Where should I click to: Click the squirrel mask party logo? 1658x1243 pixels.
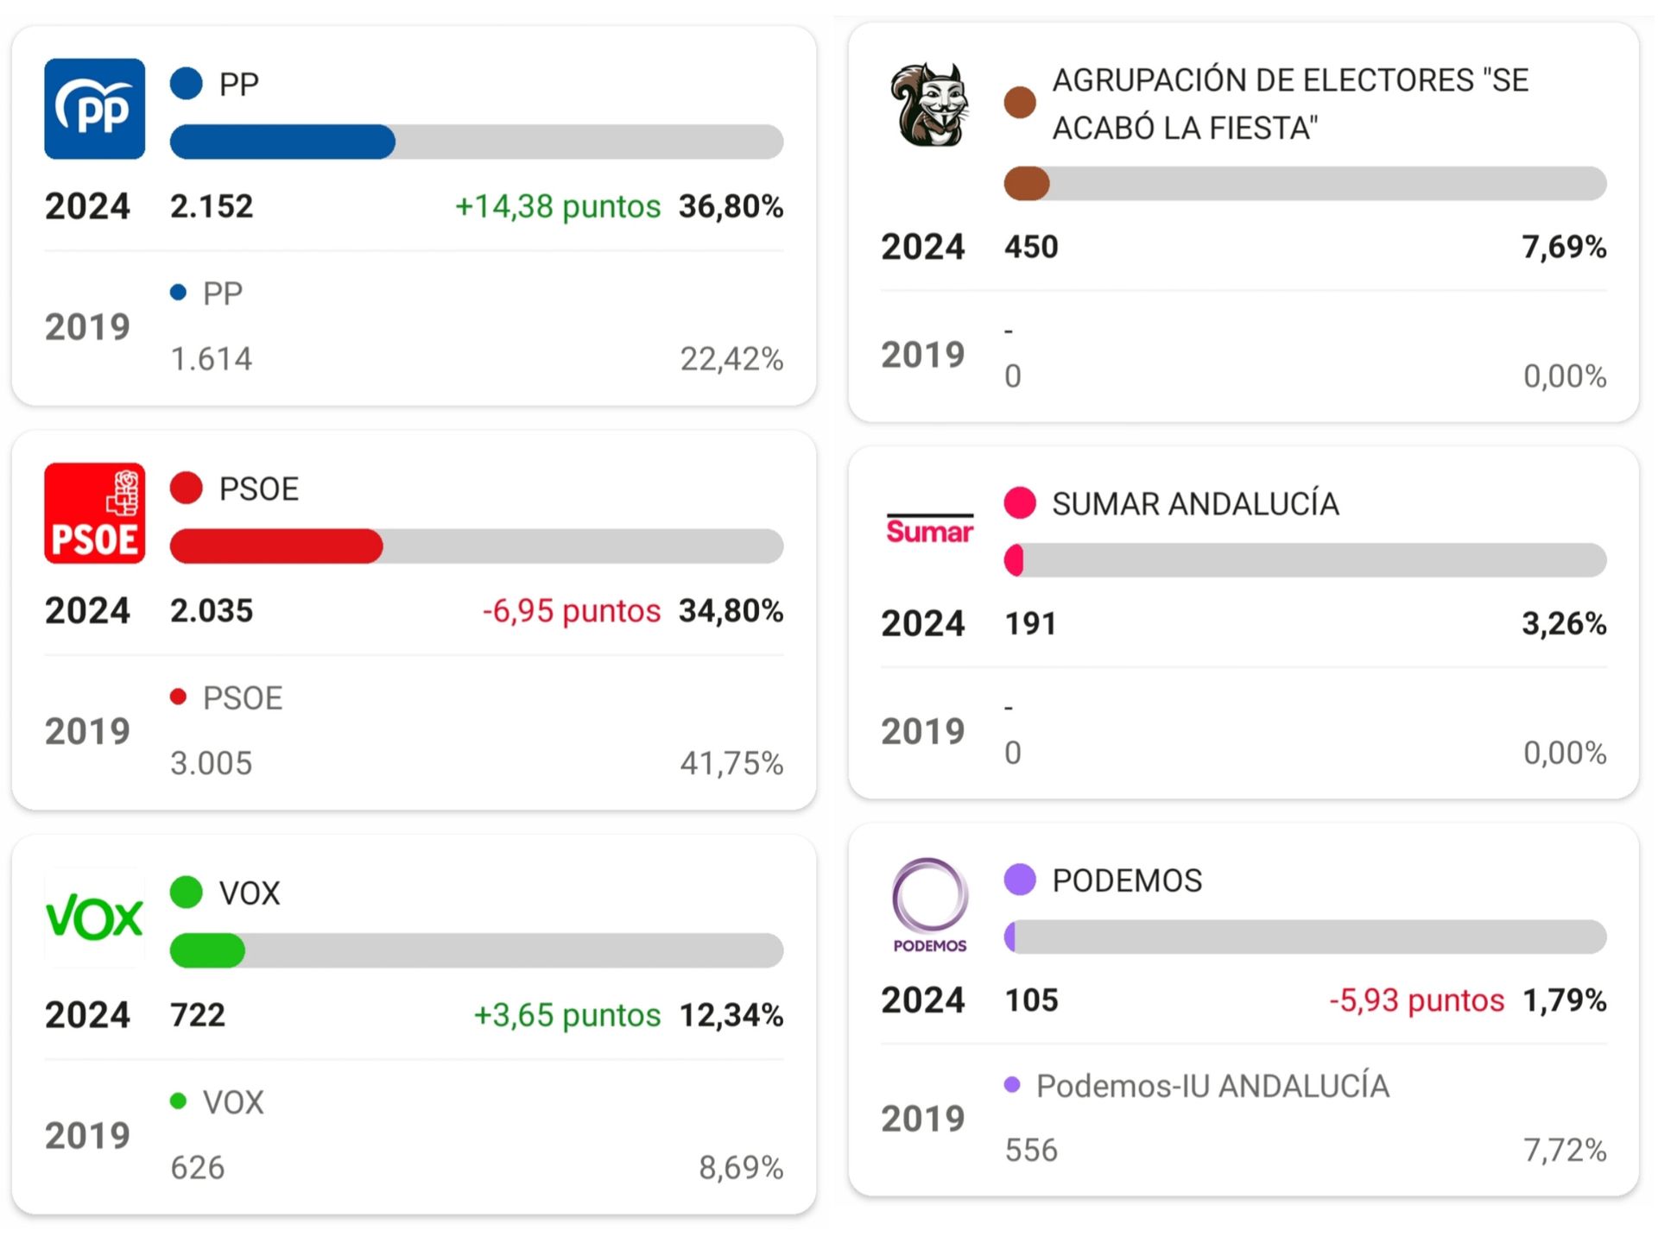click(x=929, y=105)
